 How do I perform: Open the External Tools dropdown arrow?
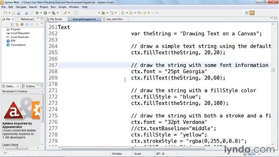tap(58, 13)
